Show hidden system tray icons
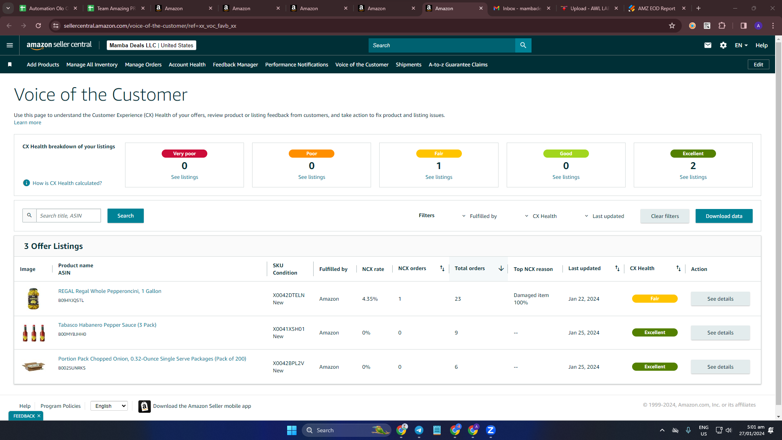 (x=662, y=430)
